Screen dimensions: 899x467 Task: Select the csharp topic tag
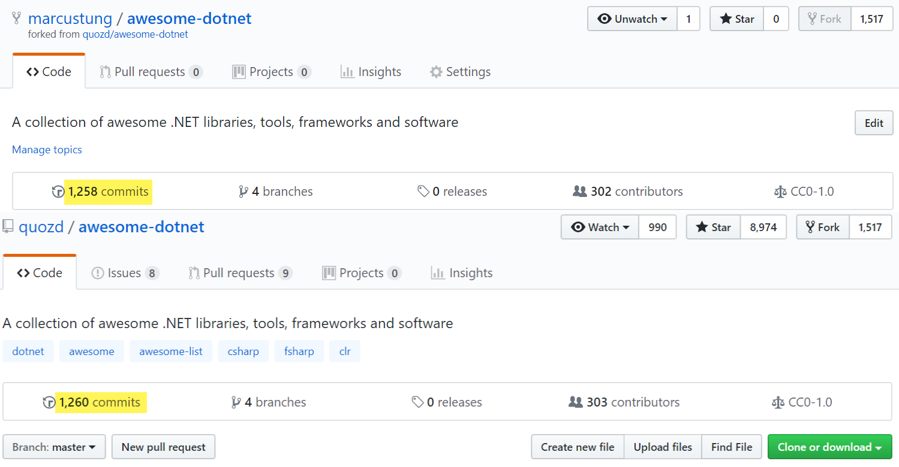pyautogui.click(x=243, y=351)
